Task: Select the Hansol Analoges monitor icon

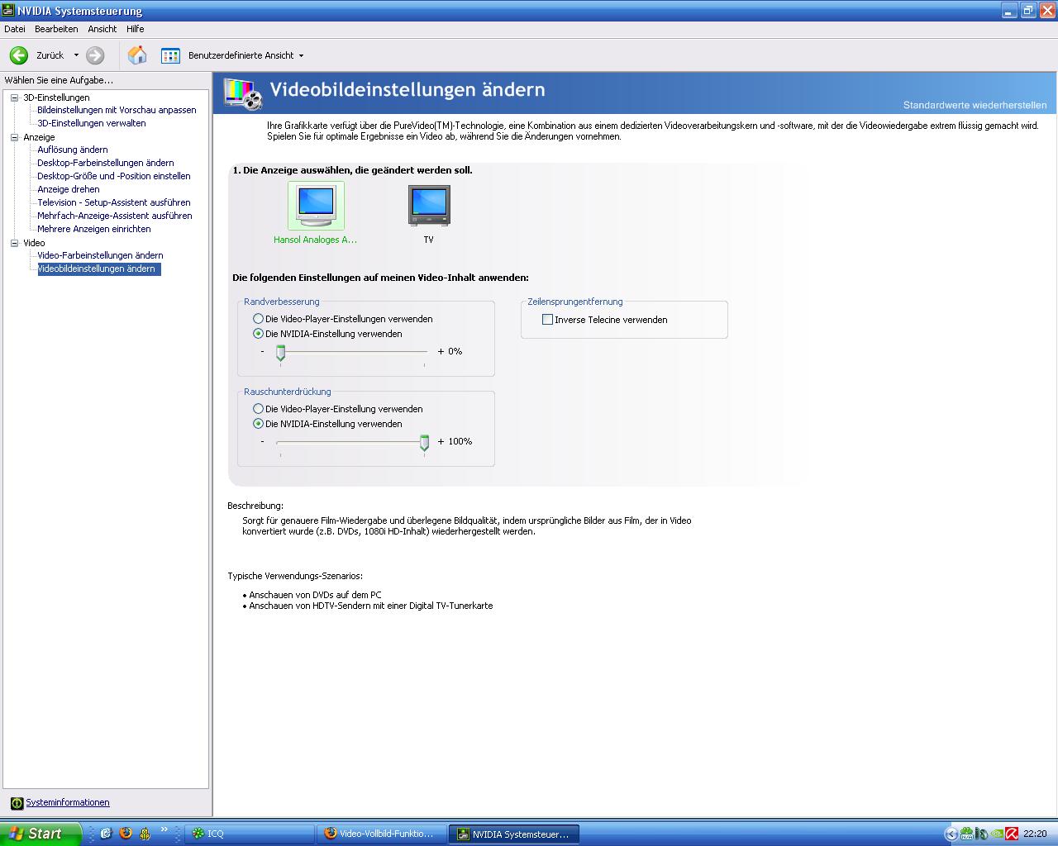Action: coord(316,205)
